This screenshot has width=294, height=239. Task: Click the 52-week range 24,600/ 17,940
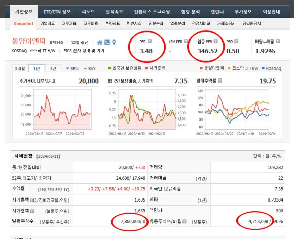click(130, 178)
